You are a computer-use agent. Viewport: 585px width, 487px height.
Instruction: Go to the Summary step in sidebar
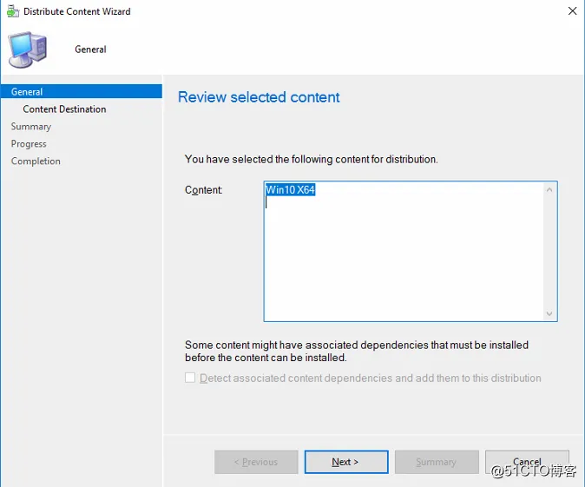(30, 126)
